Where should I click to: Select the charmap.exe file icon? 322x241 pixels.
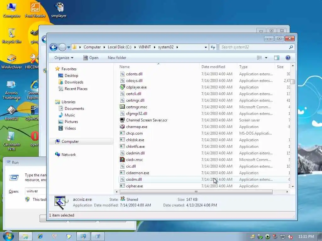122,127
